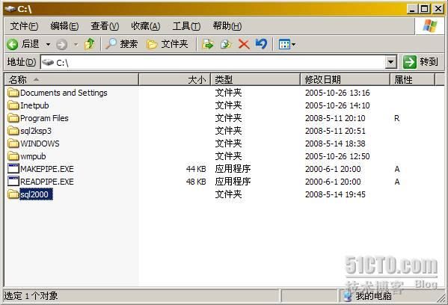This screenshot has width=448, height=305.
Task: Click the Go (转到) button
Action: tap(420, 62)
